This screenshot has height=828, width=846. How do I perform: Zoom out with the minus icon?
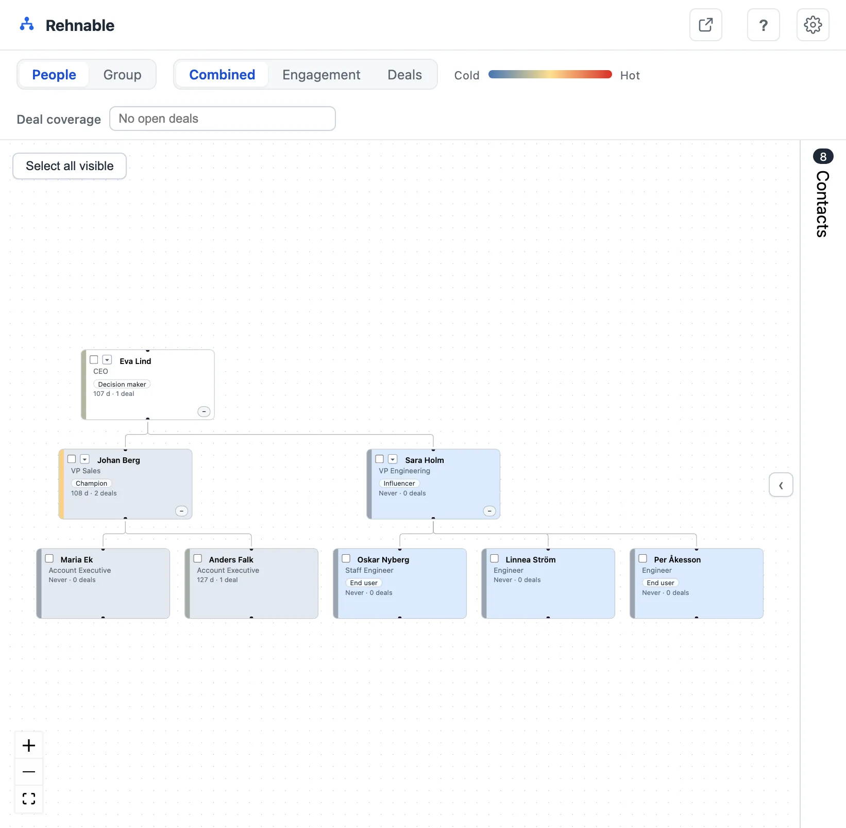(x=29, y=772)
